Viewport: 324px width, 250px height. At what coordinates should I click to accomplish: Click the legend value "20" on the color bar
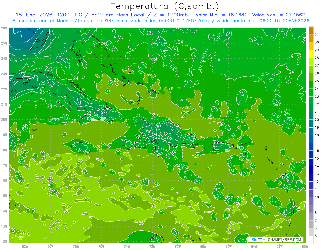[x=317, y=120]
